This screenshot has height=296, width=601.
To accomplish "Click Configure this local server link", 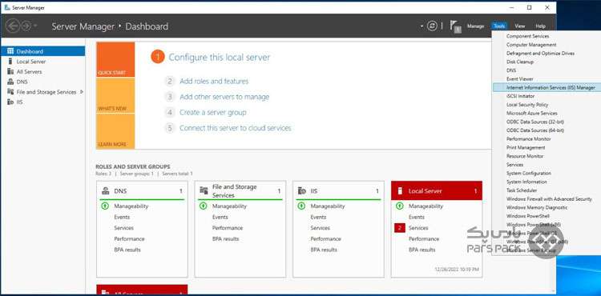I will (220, 58).
